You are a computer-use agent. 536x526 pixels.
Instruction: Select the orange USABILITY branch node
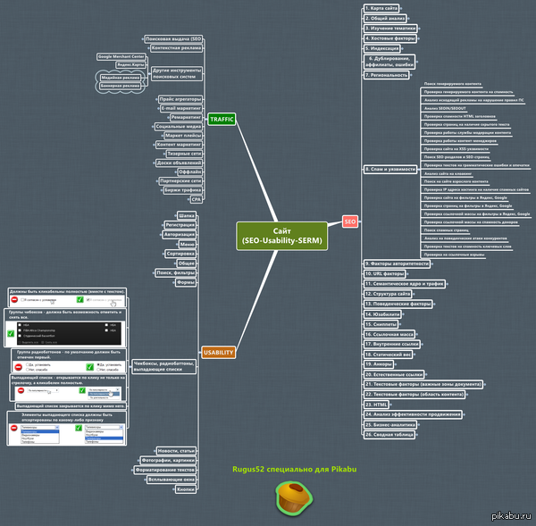point(219,352)
